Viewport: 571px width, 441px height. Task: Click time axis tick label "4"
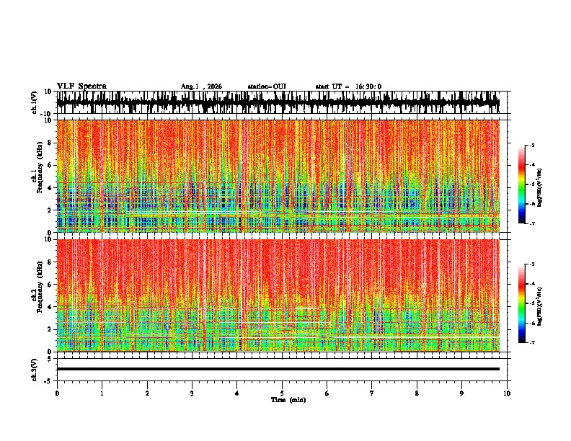[237, 393]
